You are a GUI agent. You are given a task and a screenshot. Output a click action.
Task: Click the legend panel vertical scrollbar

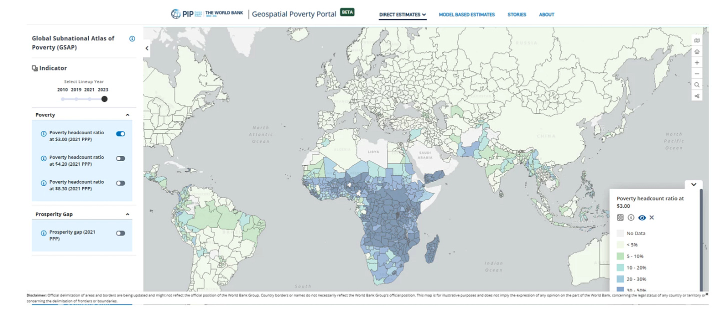[700, 240]
